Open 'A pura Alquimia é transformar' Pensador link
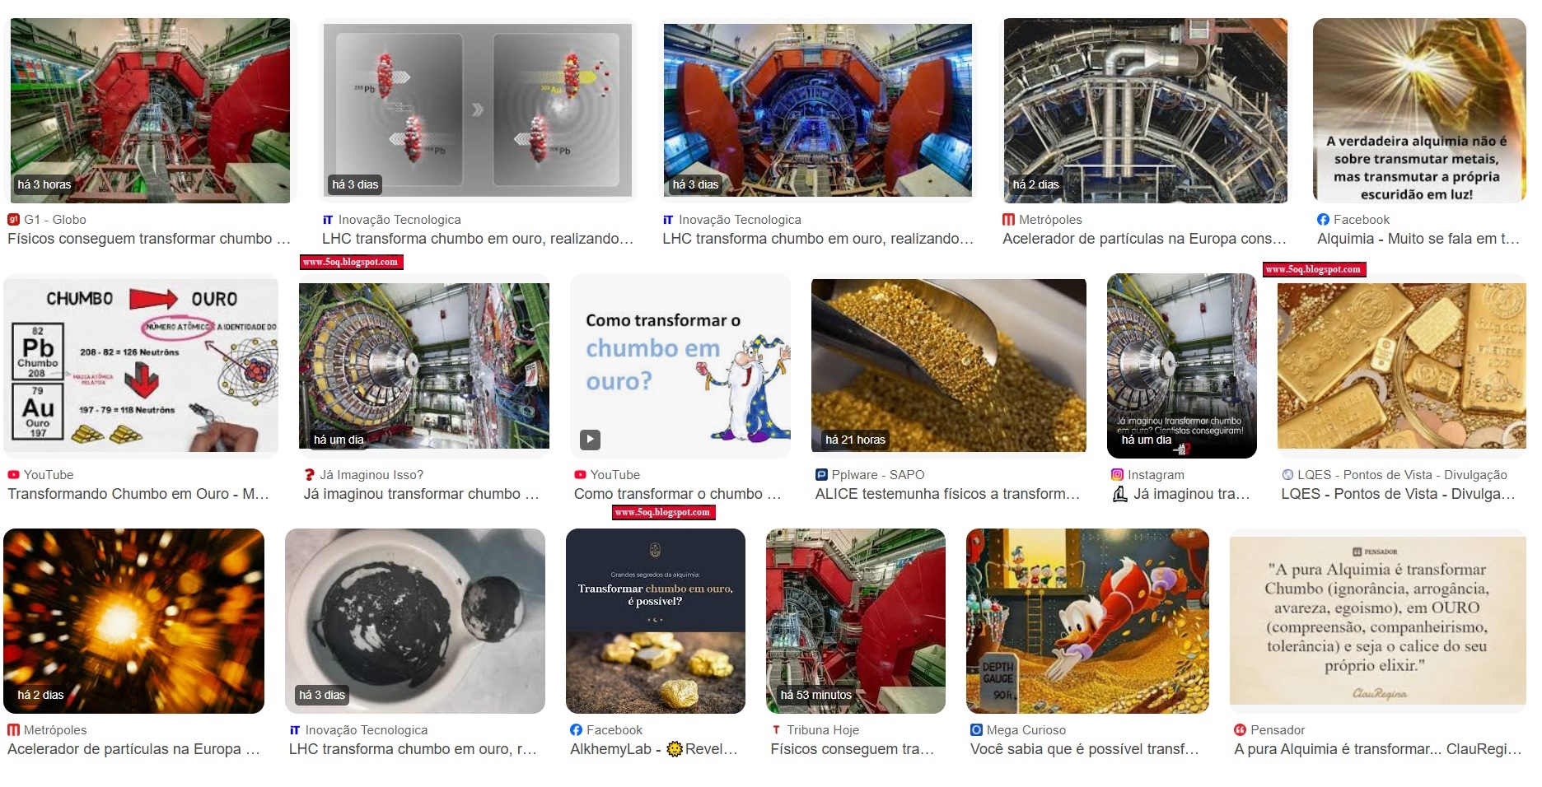 coord(1378,749)
